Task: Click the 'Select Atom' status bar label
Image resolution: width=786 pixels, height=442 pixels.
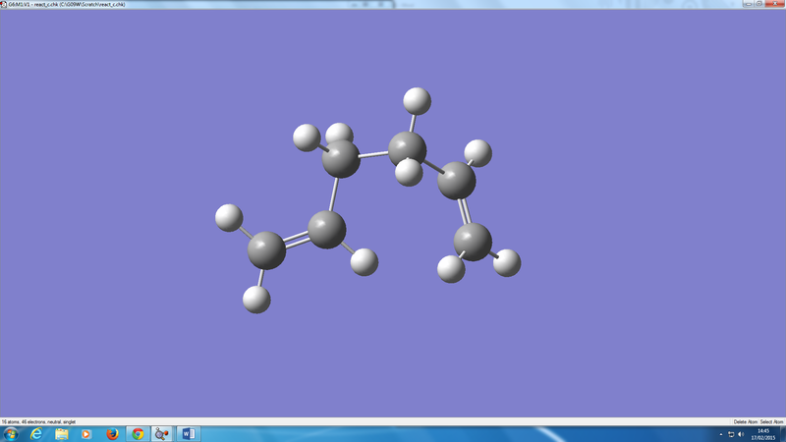Action: click(771, 422)
